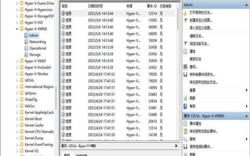The width and height of the screenshot is (250, 156).
Task: Select the event row with ID 14108
Action: pos(117,135)
